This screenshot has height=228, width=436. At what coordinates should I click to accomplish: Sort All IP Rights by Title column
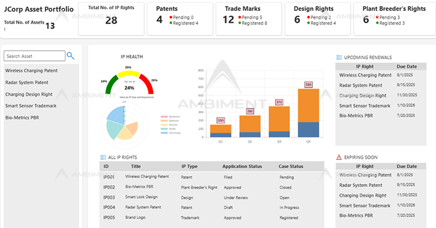[136, 166]
